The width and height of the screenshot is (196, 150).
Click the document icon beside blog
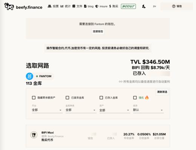click(x=85, y=6)
